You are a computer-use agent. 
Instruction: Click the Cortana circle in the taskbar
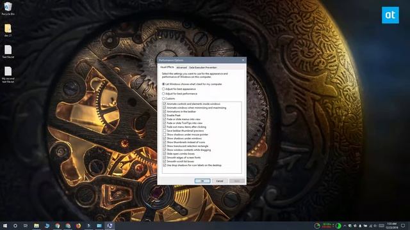pos(15,226)
